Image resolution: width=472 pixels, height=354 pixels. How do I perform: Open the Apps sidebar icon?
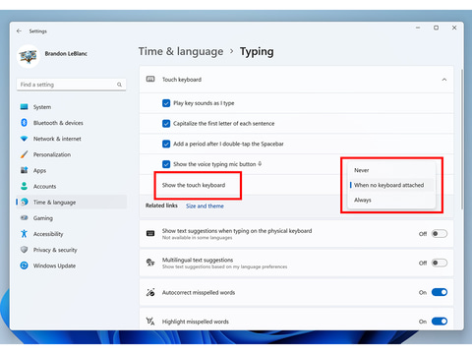tap(25, 170)
